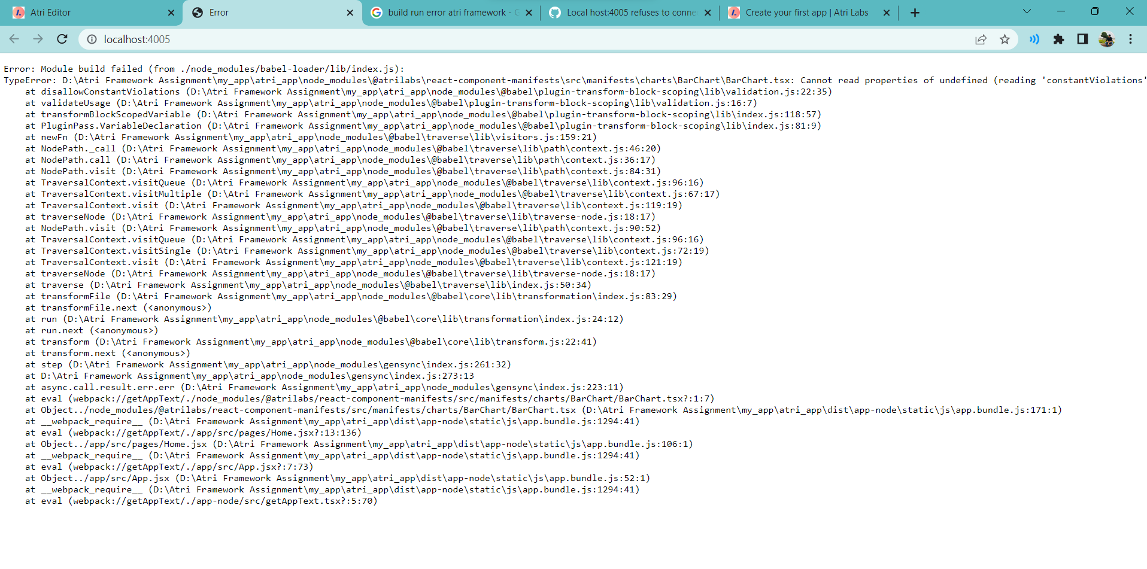Close the Error tab

350,12
